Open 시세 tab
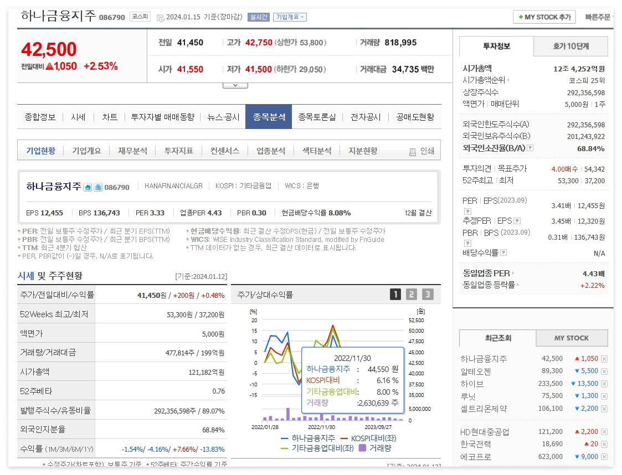 pos(78,117)
